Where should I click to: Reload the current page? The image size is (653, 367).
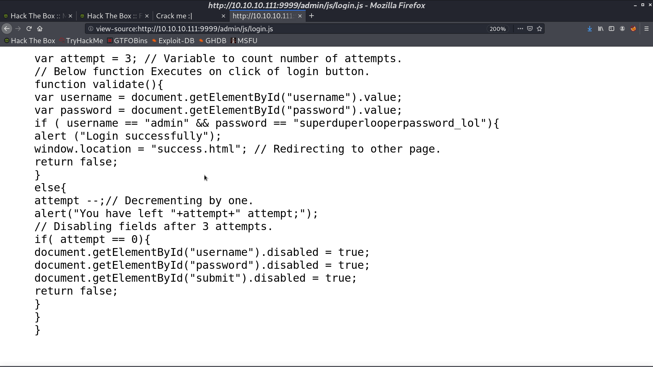pyautogui.click(x=29, y=29)
